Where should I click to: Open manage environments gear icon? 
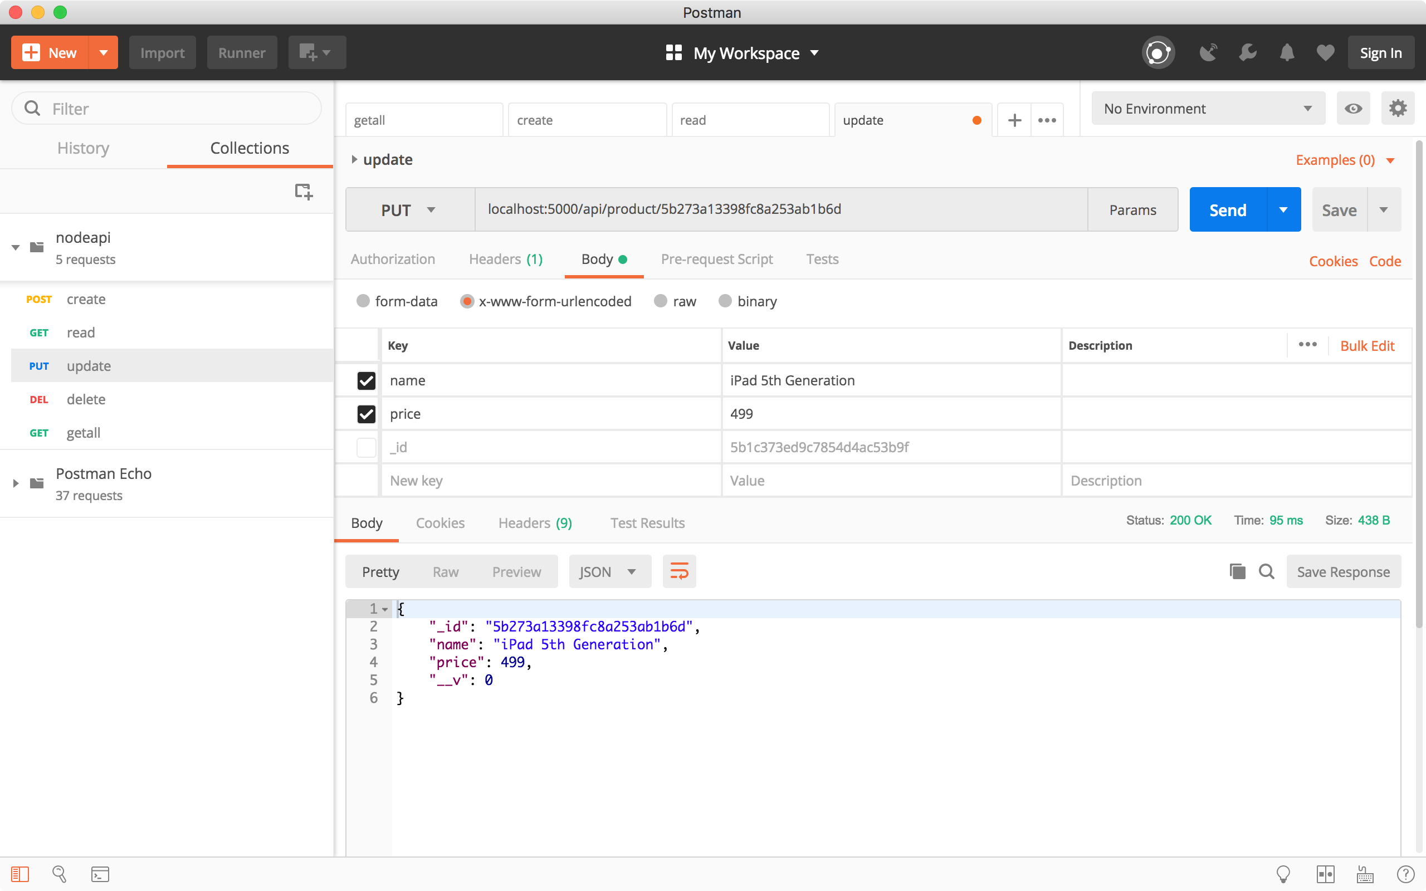click(1397, 109)
